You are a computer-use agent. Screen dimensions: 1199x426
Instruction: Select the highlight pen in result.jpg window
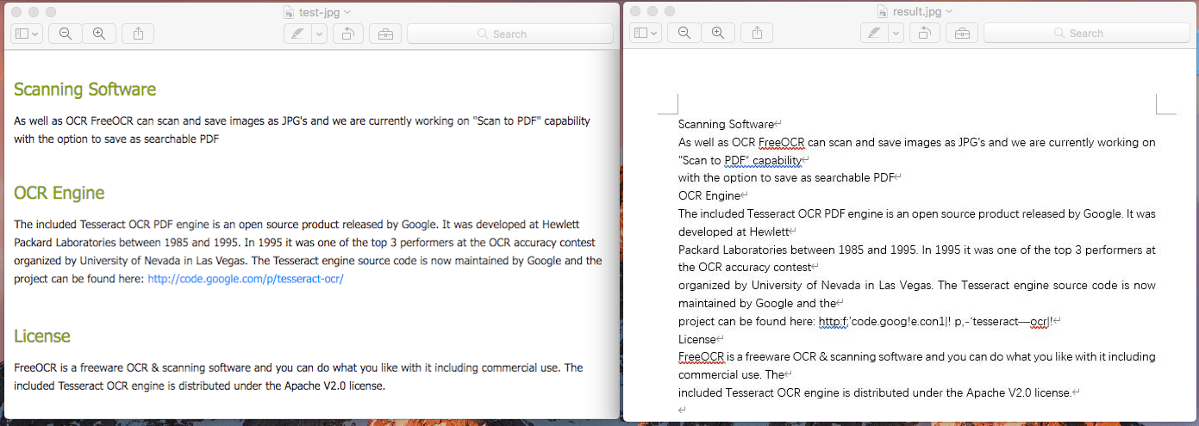[x=874, y=33]
